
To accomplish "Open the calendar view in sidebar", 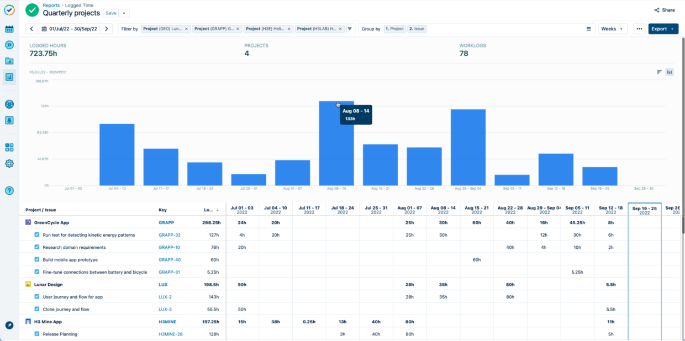I will click(x=9, y=29).
